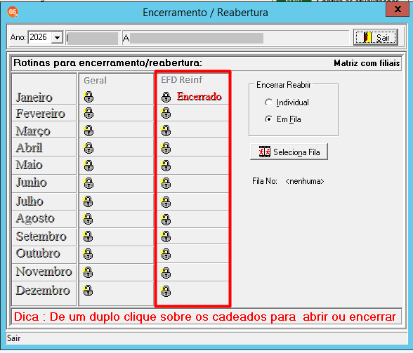Click the EFD Reinf padlock for Maio
The image size is (413, 353).
[166, 166]
